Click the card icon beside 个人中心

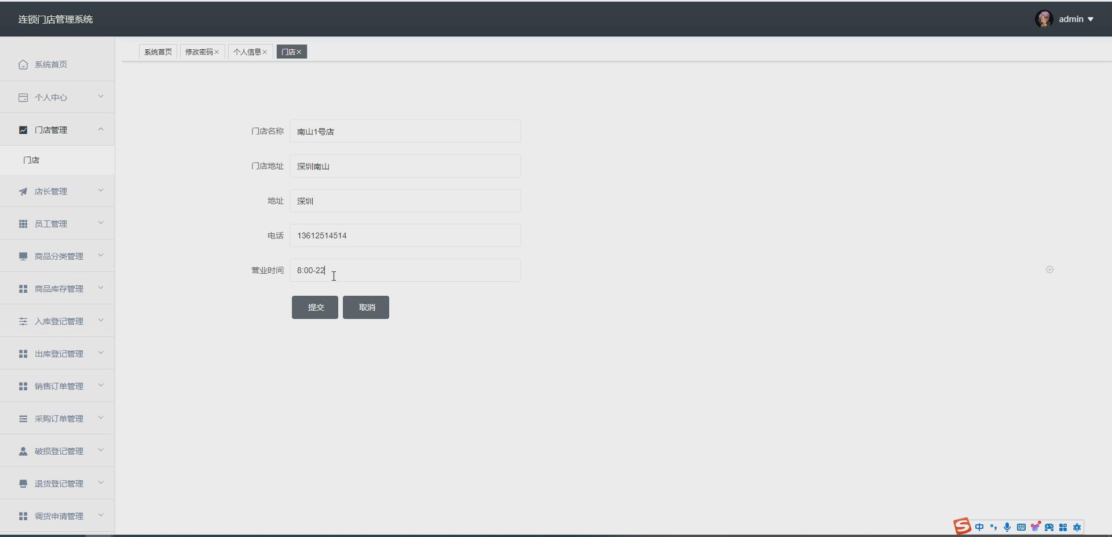coord(23,97)
